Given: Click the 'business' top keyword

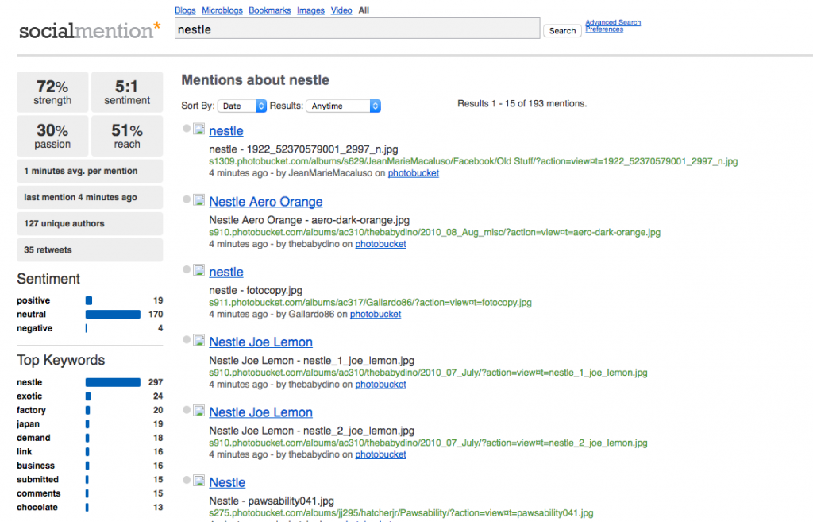Looking at the screenshot, I should [x=36, y=466].
